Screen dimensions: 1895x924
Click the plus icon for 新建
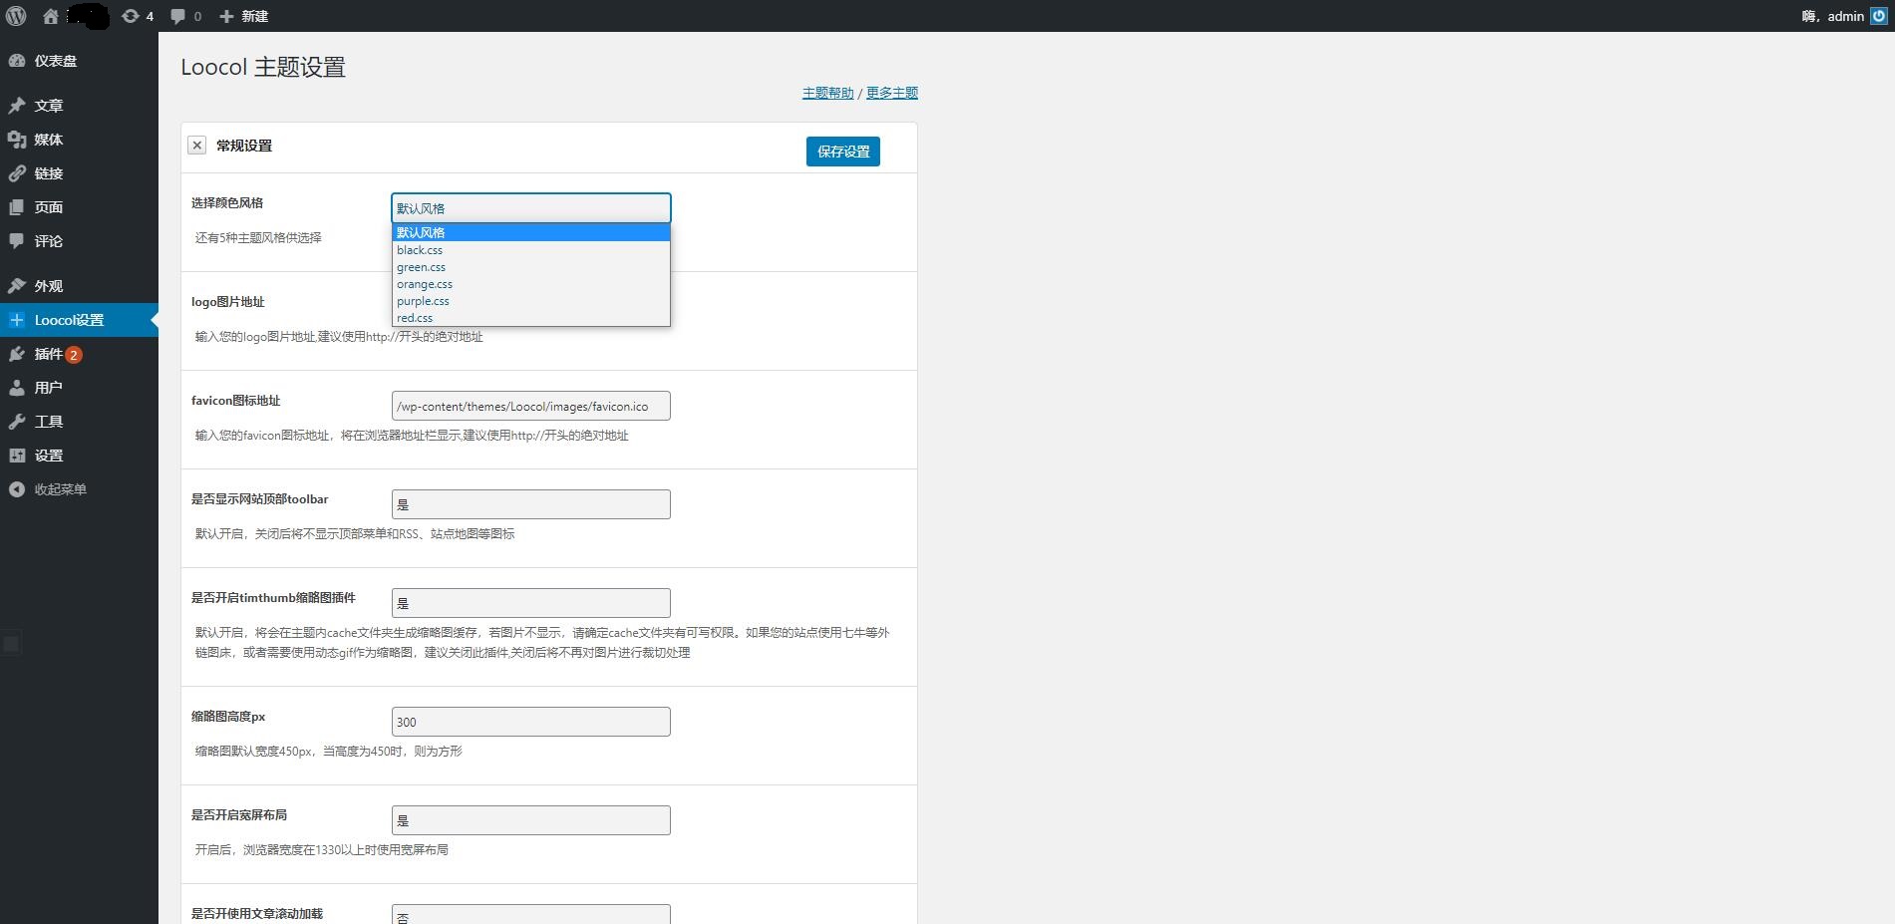(226, 16)
